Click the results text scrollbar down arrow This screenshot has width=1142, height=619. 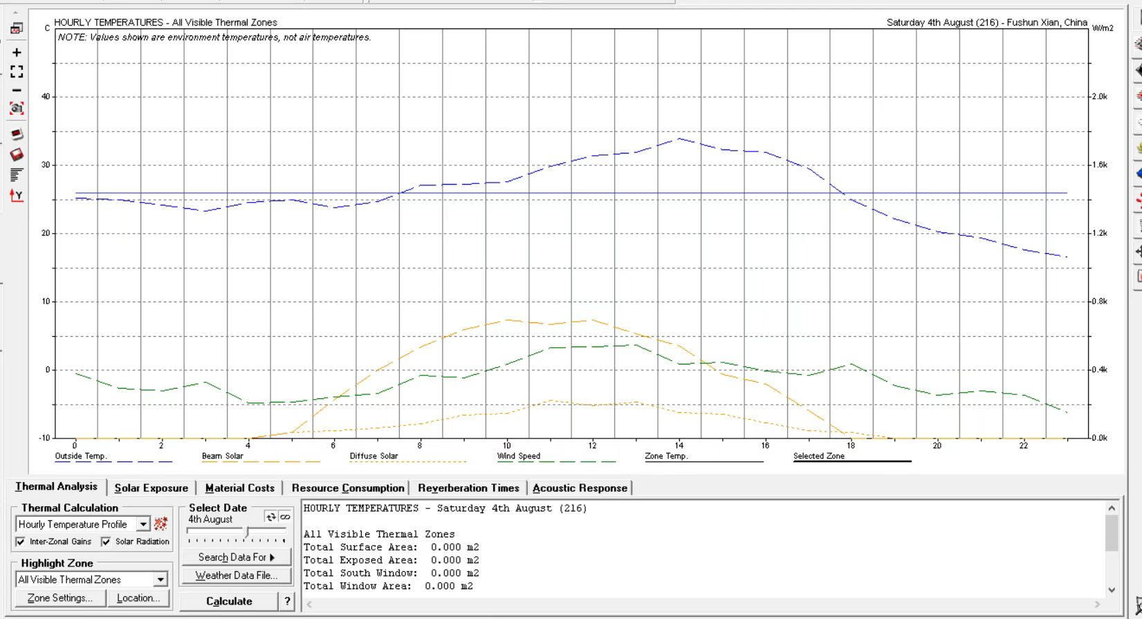(1112, 590)
